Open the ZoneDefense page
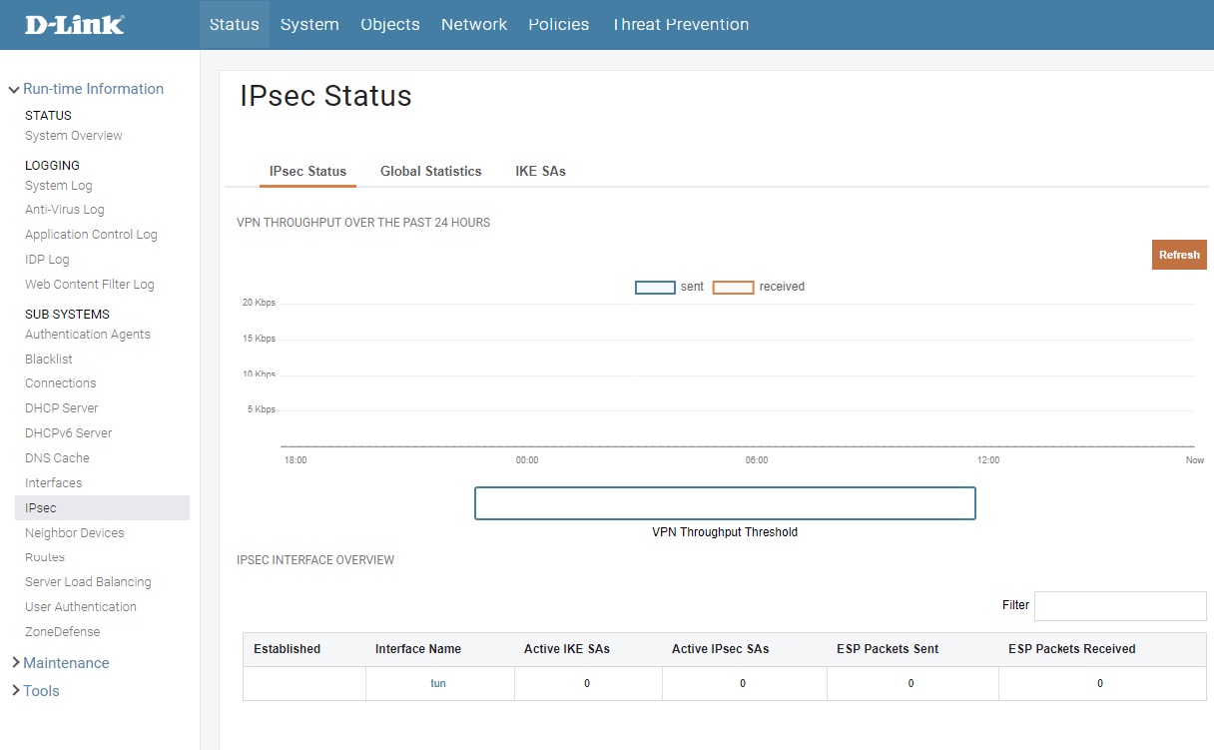The width and height of the screenshot is (1214, 750). point(63,632)
